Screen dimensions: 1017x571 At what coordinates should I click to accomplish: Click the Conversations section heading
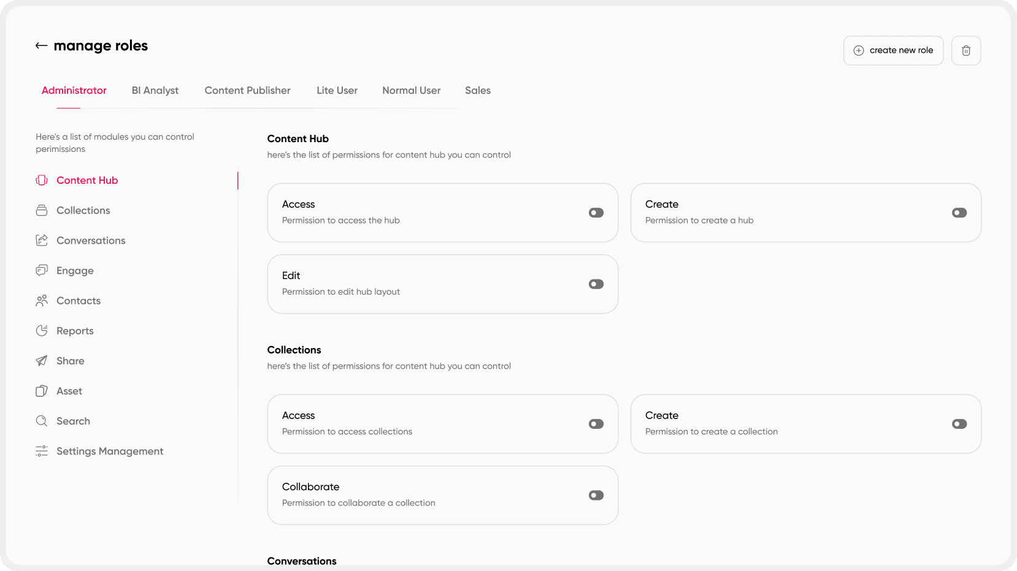coord(302,561)
